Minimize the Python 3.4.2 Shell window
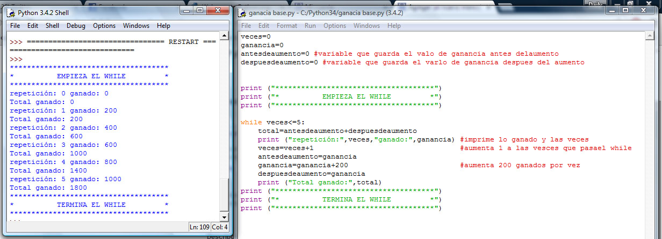 pyautogui.click(x=186, y=11)
